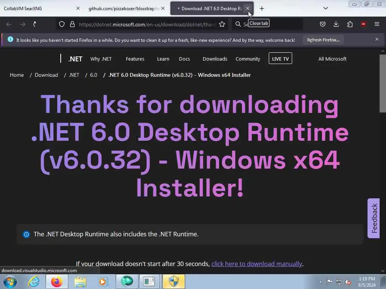Image resolution: width=386 pixels, height=289 pixels.
Task: Click the breadcrumb text 'Windows x64 Installer'
Action: (x=224, y=75)
